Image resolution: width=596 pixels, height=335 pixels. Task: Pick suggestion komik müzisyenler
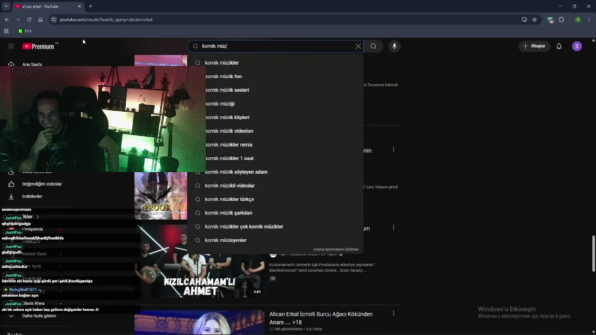[x=275, y=240]
